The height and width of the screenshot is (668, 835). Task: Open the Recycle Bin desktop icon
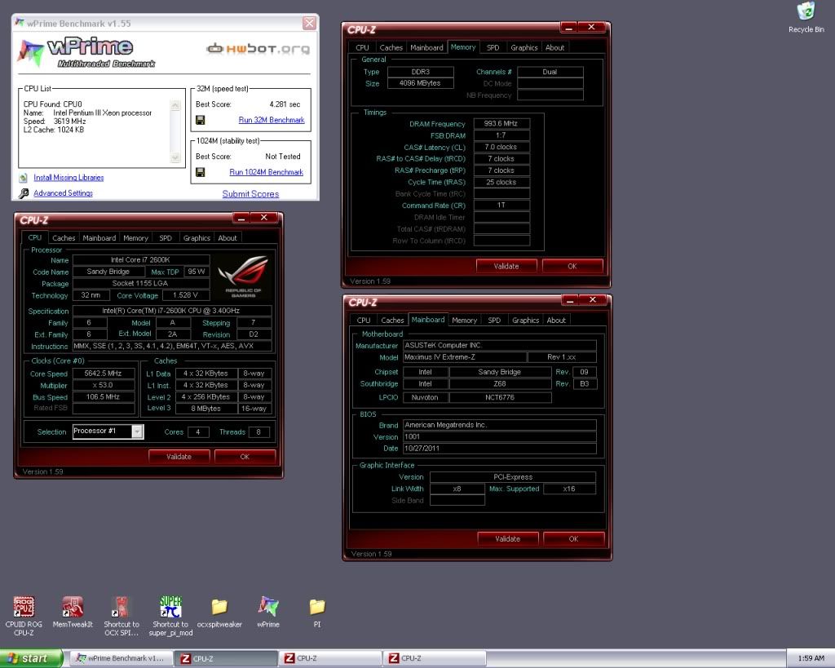[x=806, y=12]
